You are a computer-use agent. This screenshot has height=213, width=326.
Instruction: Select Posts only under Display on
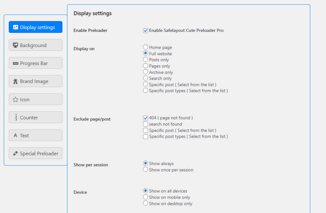(x=145, y=59)
